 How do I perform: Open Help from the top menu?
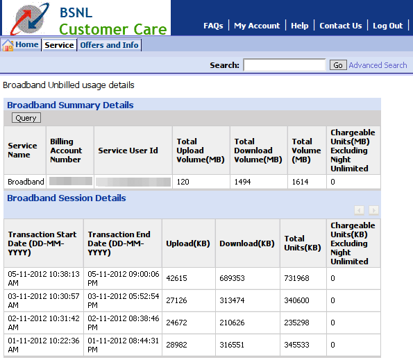click(299, 26)
